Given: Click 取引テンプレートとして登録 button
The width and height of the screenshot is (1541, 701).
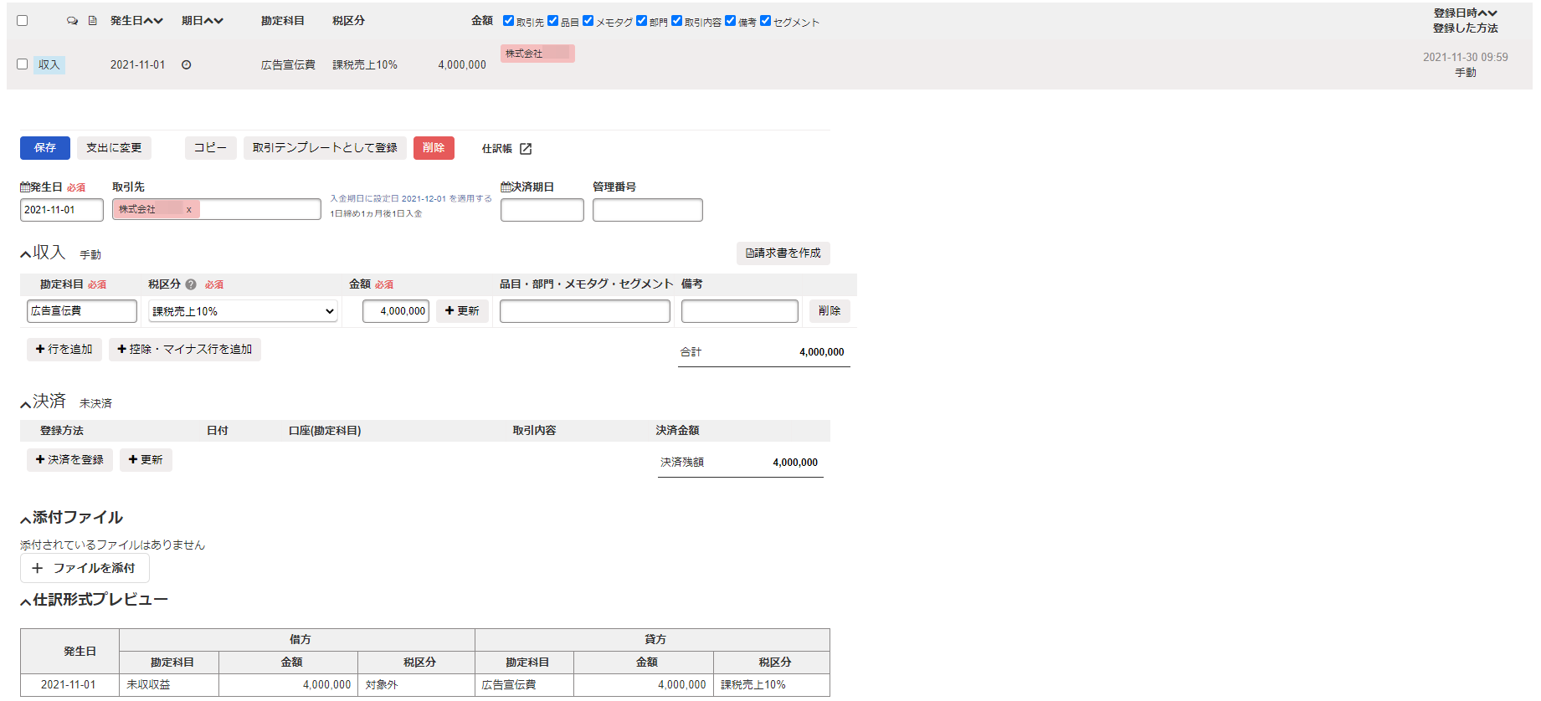Looking at the screenshot, I should pyautogui.click(x=325, y=148).
